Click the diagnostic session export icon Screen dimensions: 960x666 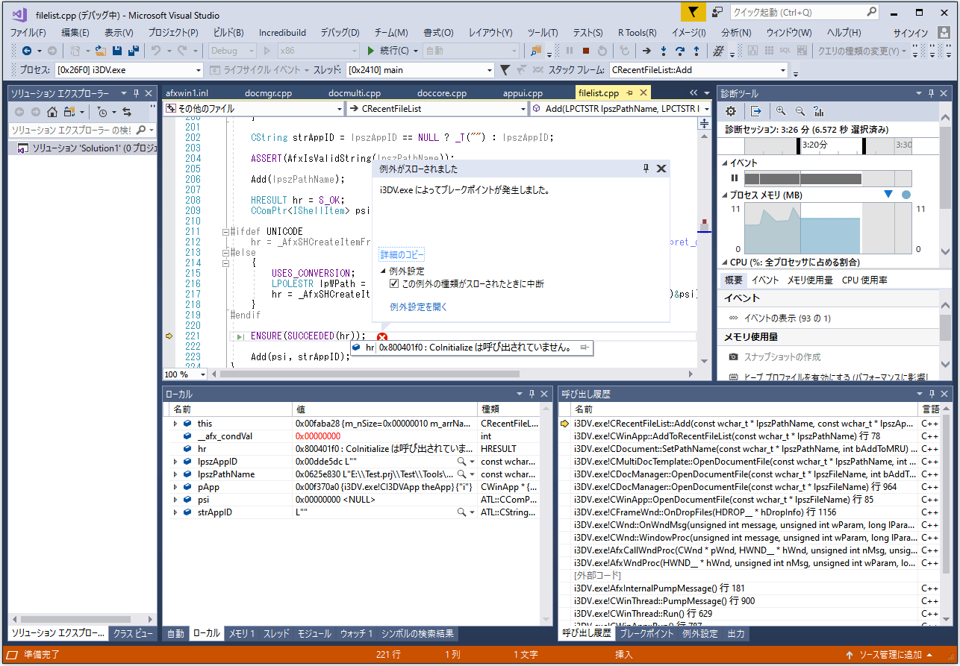click(x=756, y=111)
